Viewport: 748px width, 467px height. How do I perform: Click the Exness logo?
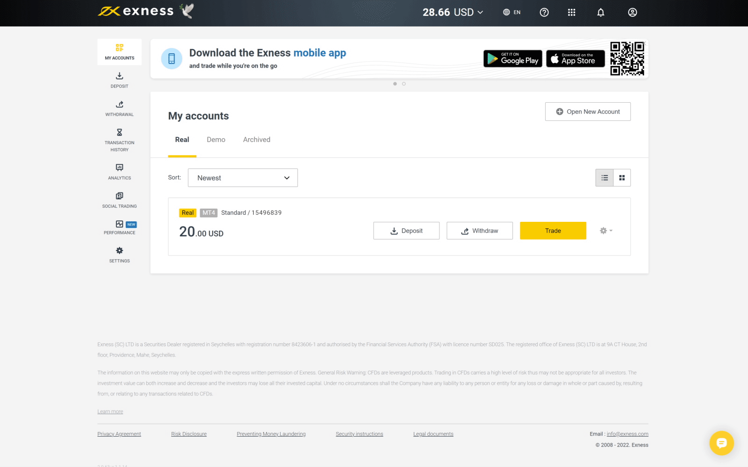click(136, 11)
